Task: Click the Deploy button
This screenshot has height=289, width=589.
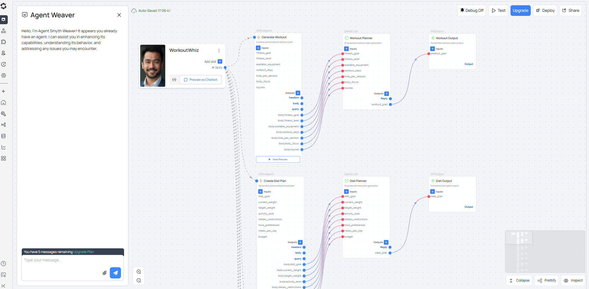Action: point(545,11)
